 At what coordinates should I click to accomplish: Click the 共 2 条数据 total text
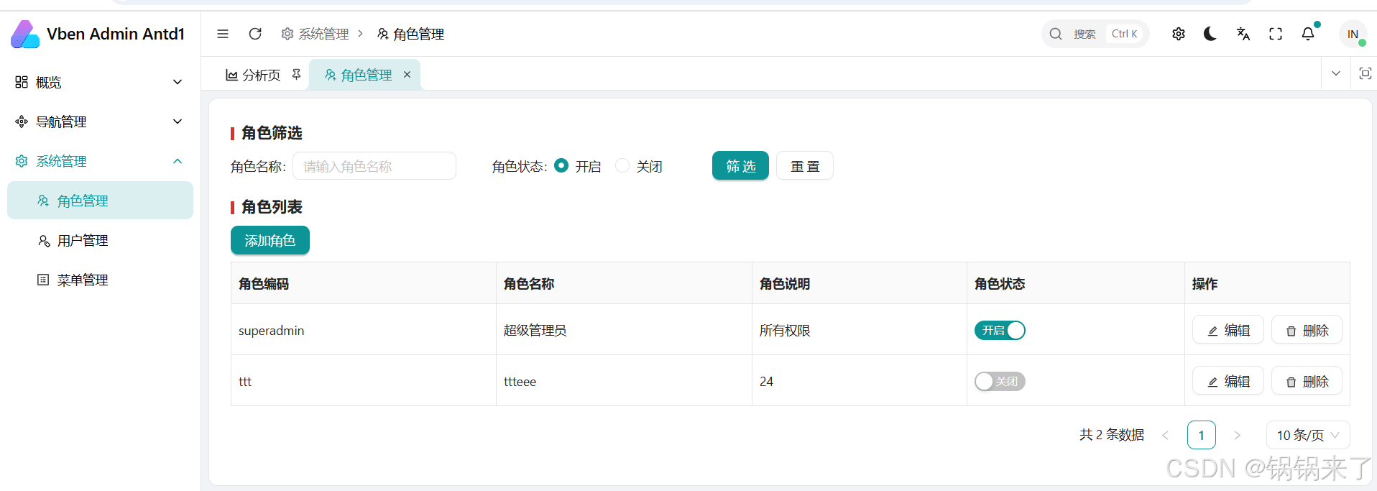pos(1112,435)
